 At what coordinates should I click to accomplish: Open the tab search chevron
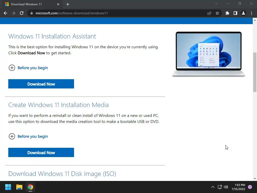click(x=217, y=4)
